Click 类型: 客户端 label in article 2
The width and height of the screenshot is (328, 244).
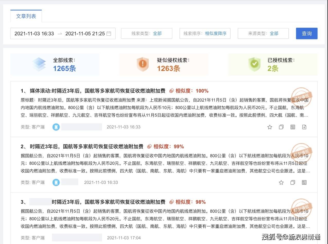pos(33,182)
